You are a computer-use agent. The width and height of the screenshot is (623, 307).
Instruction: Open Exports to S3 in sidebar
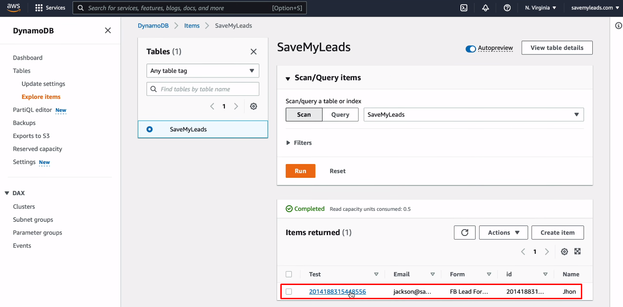pos(31,136)
